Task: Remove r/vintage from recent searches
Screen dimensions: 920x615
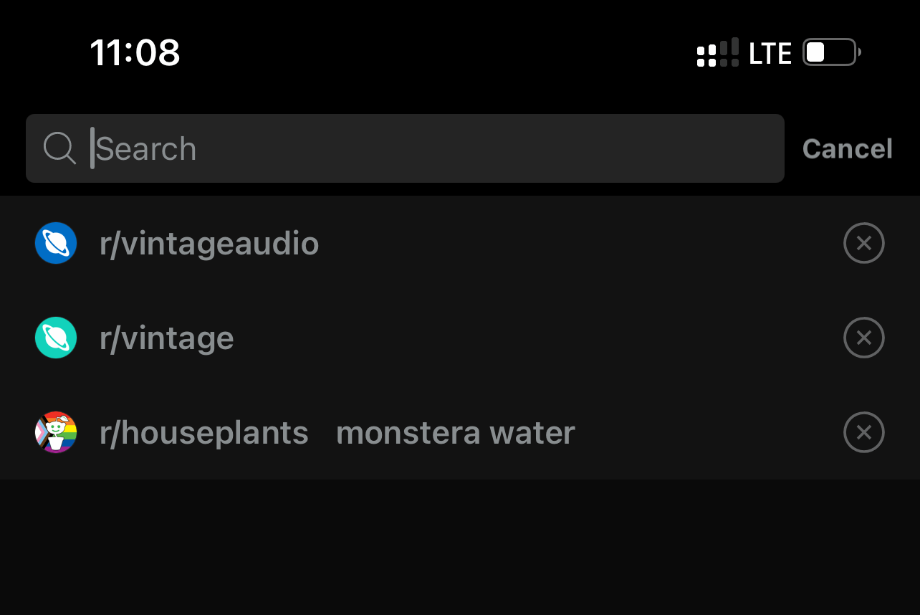Action: (864, 338)
